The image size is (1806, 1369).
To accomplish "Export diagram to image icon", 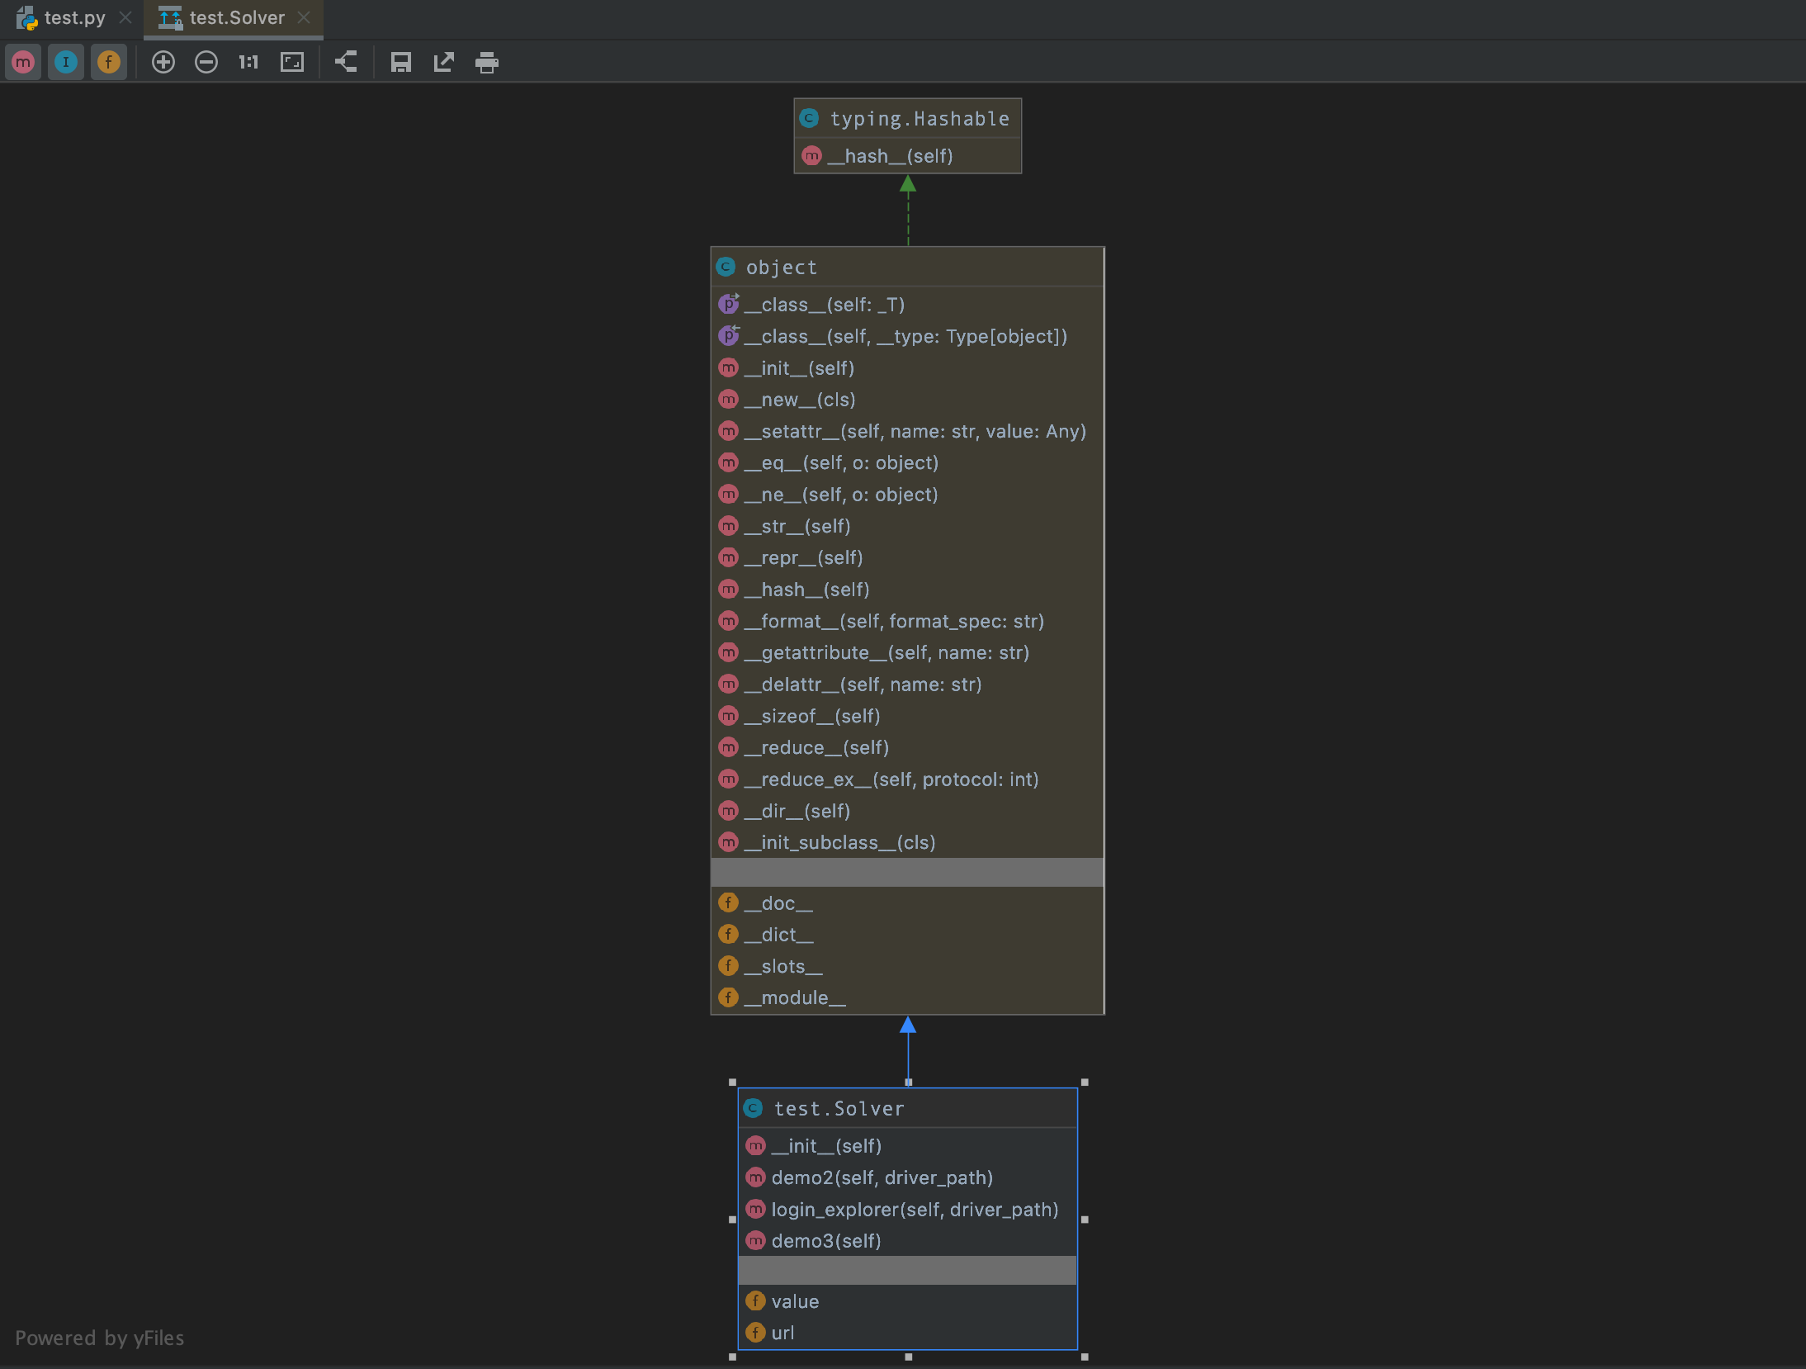I will [x=444, y=62].
